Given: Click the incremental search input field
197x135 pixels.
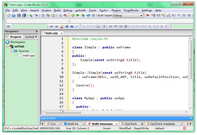Looking at the screenshot, I should click(x=29, y=26).
